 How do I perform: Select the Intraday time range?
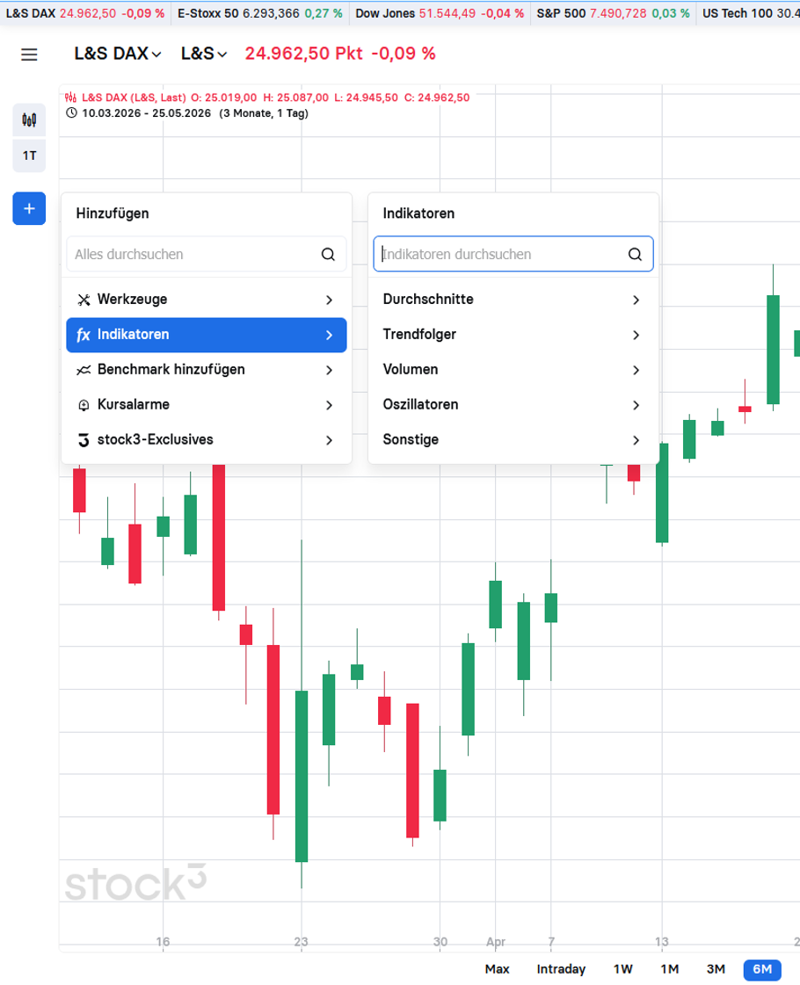tap(561, 969)
